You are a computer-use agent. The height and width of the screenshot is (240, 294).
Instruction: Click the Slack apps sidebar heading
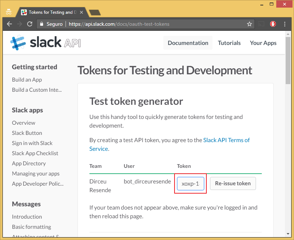pyautogui.click(x=28, y=110)
